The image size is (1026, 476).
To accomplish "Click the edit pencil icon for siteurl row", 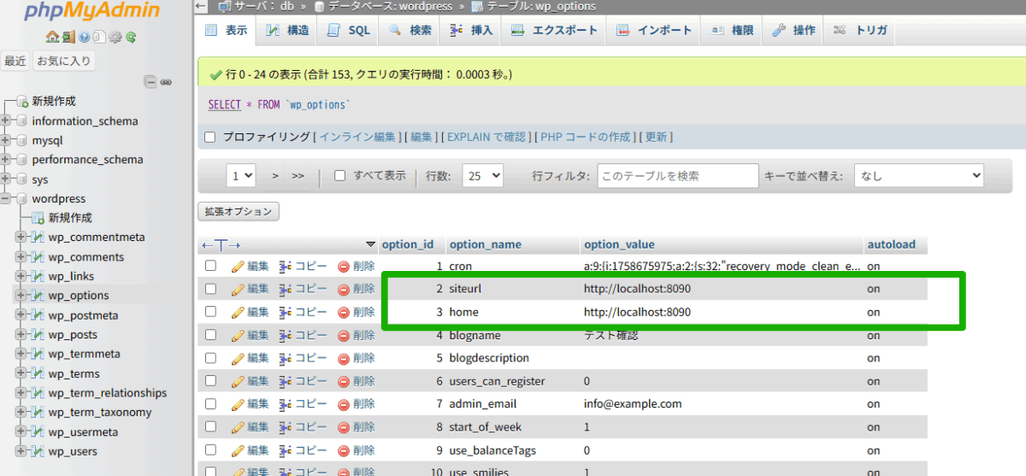I will coord(238,289).
